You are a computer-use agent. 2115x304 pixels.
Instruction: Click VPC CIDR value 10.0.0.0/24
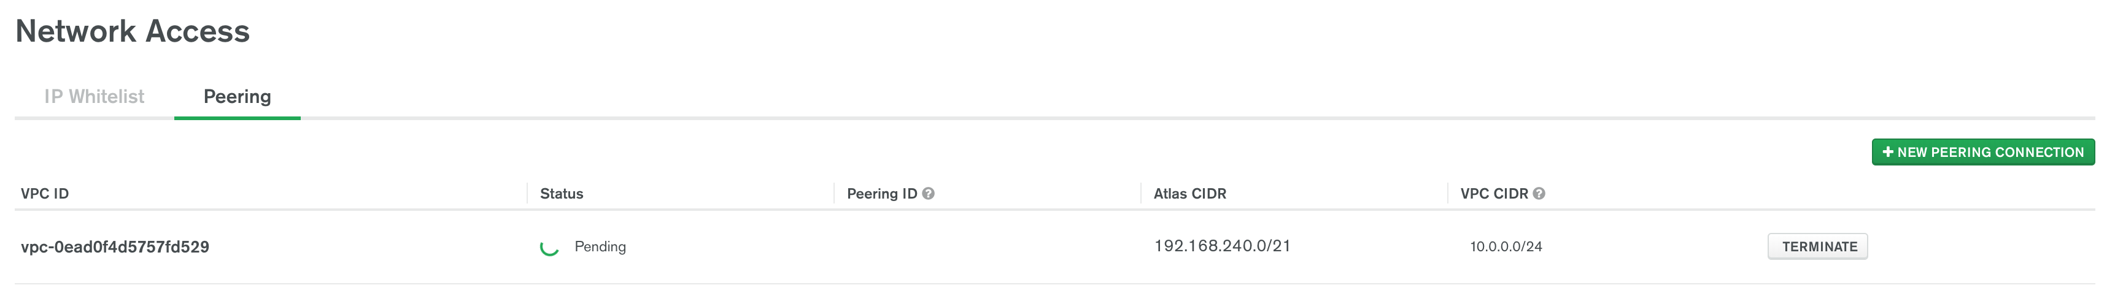(1506, 246)
